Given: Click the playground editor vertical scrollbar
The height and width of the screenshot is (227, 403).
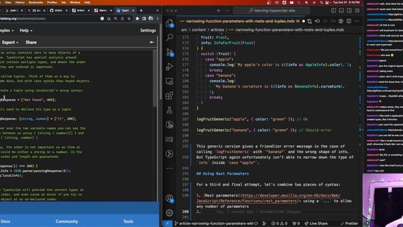Looking at the screenshot, I should click(154, 78).
